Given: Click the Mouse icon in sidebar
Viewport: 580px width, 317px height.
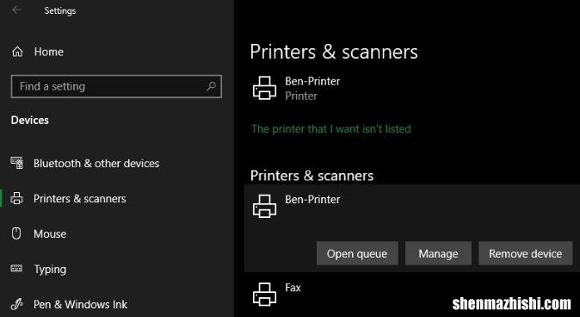Looking at the screenshot, I should (16, 233).
